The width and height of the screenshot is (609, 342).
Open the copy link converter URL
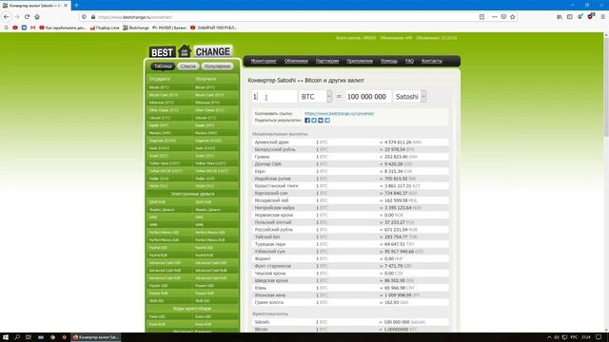pyautogui.click(x=339, y=113)
